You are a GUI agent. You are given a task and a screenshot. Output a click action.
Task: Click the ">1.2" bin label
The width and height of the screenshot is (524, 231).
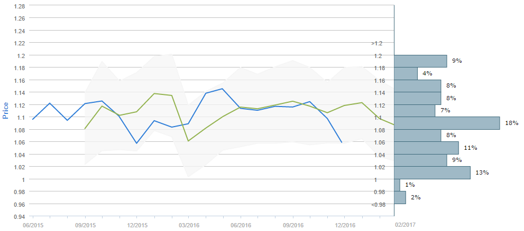point(376,43)
